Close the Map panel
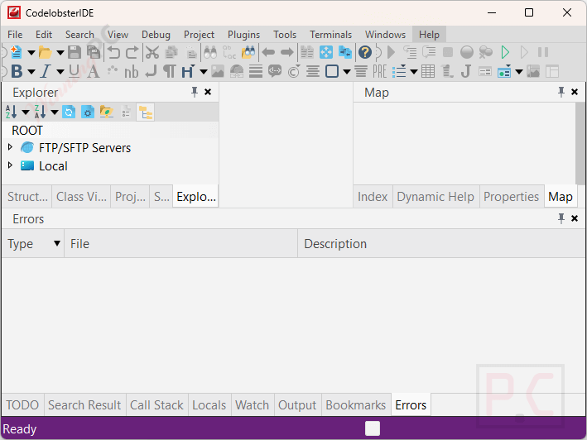The image size is (587, 440). pos(575,92)
